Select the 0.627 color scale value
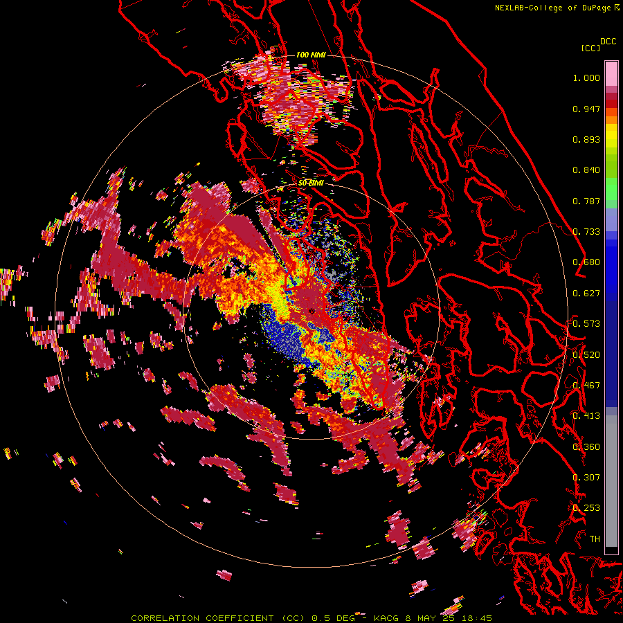 (x=586, y=294)
